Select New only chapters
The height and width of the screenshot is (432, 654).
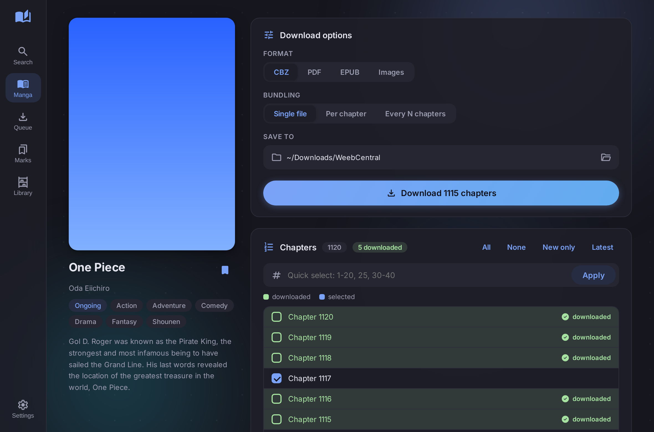559,247
